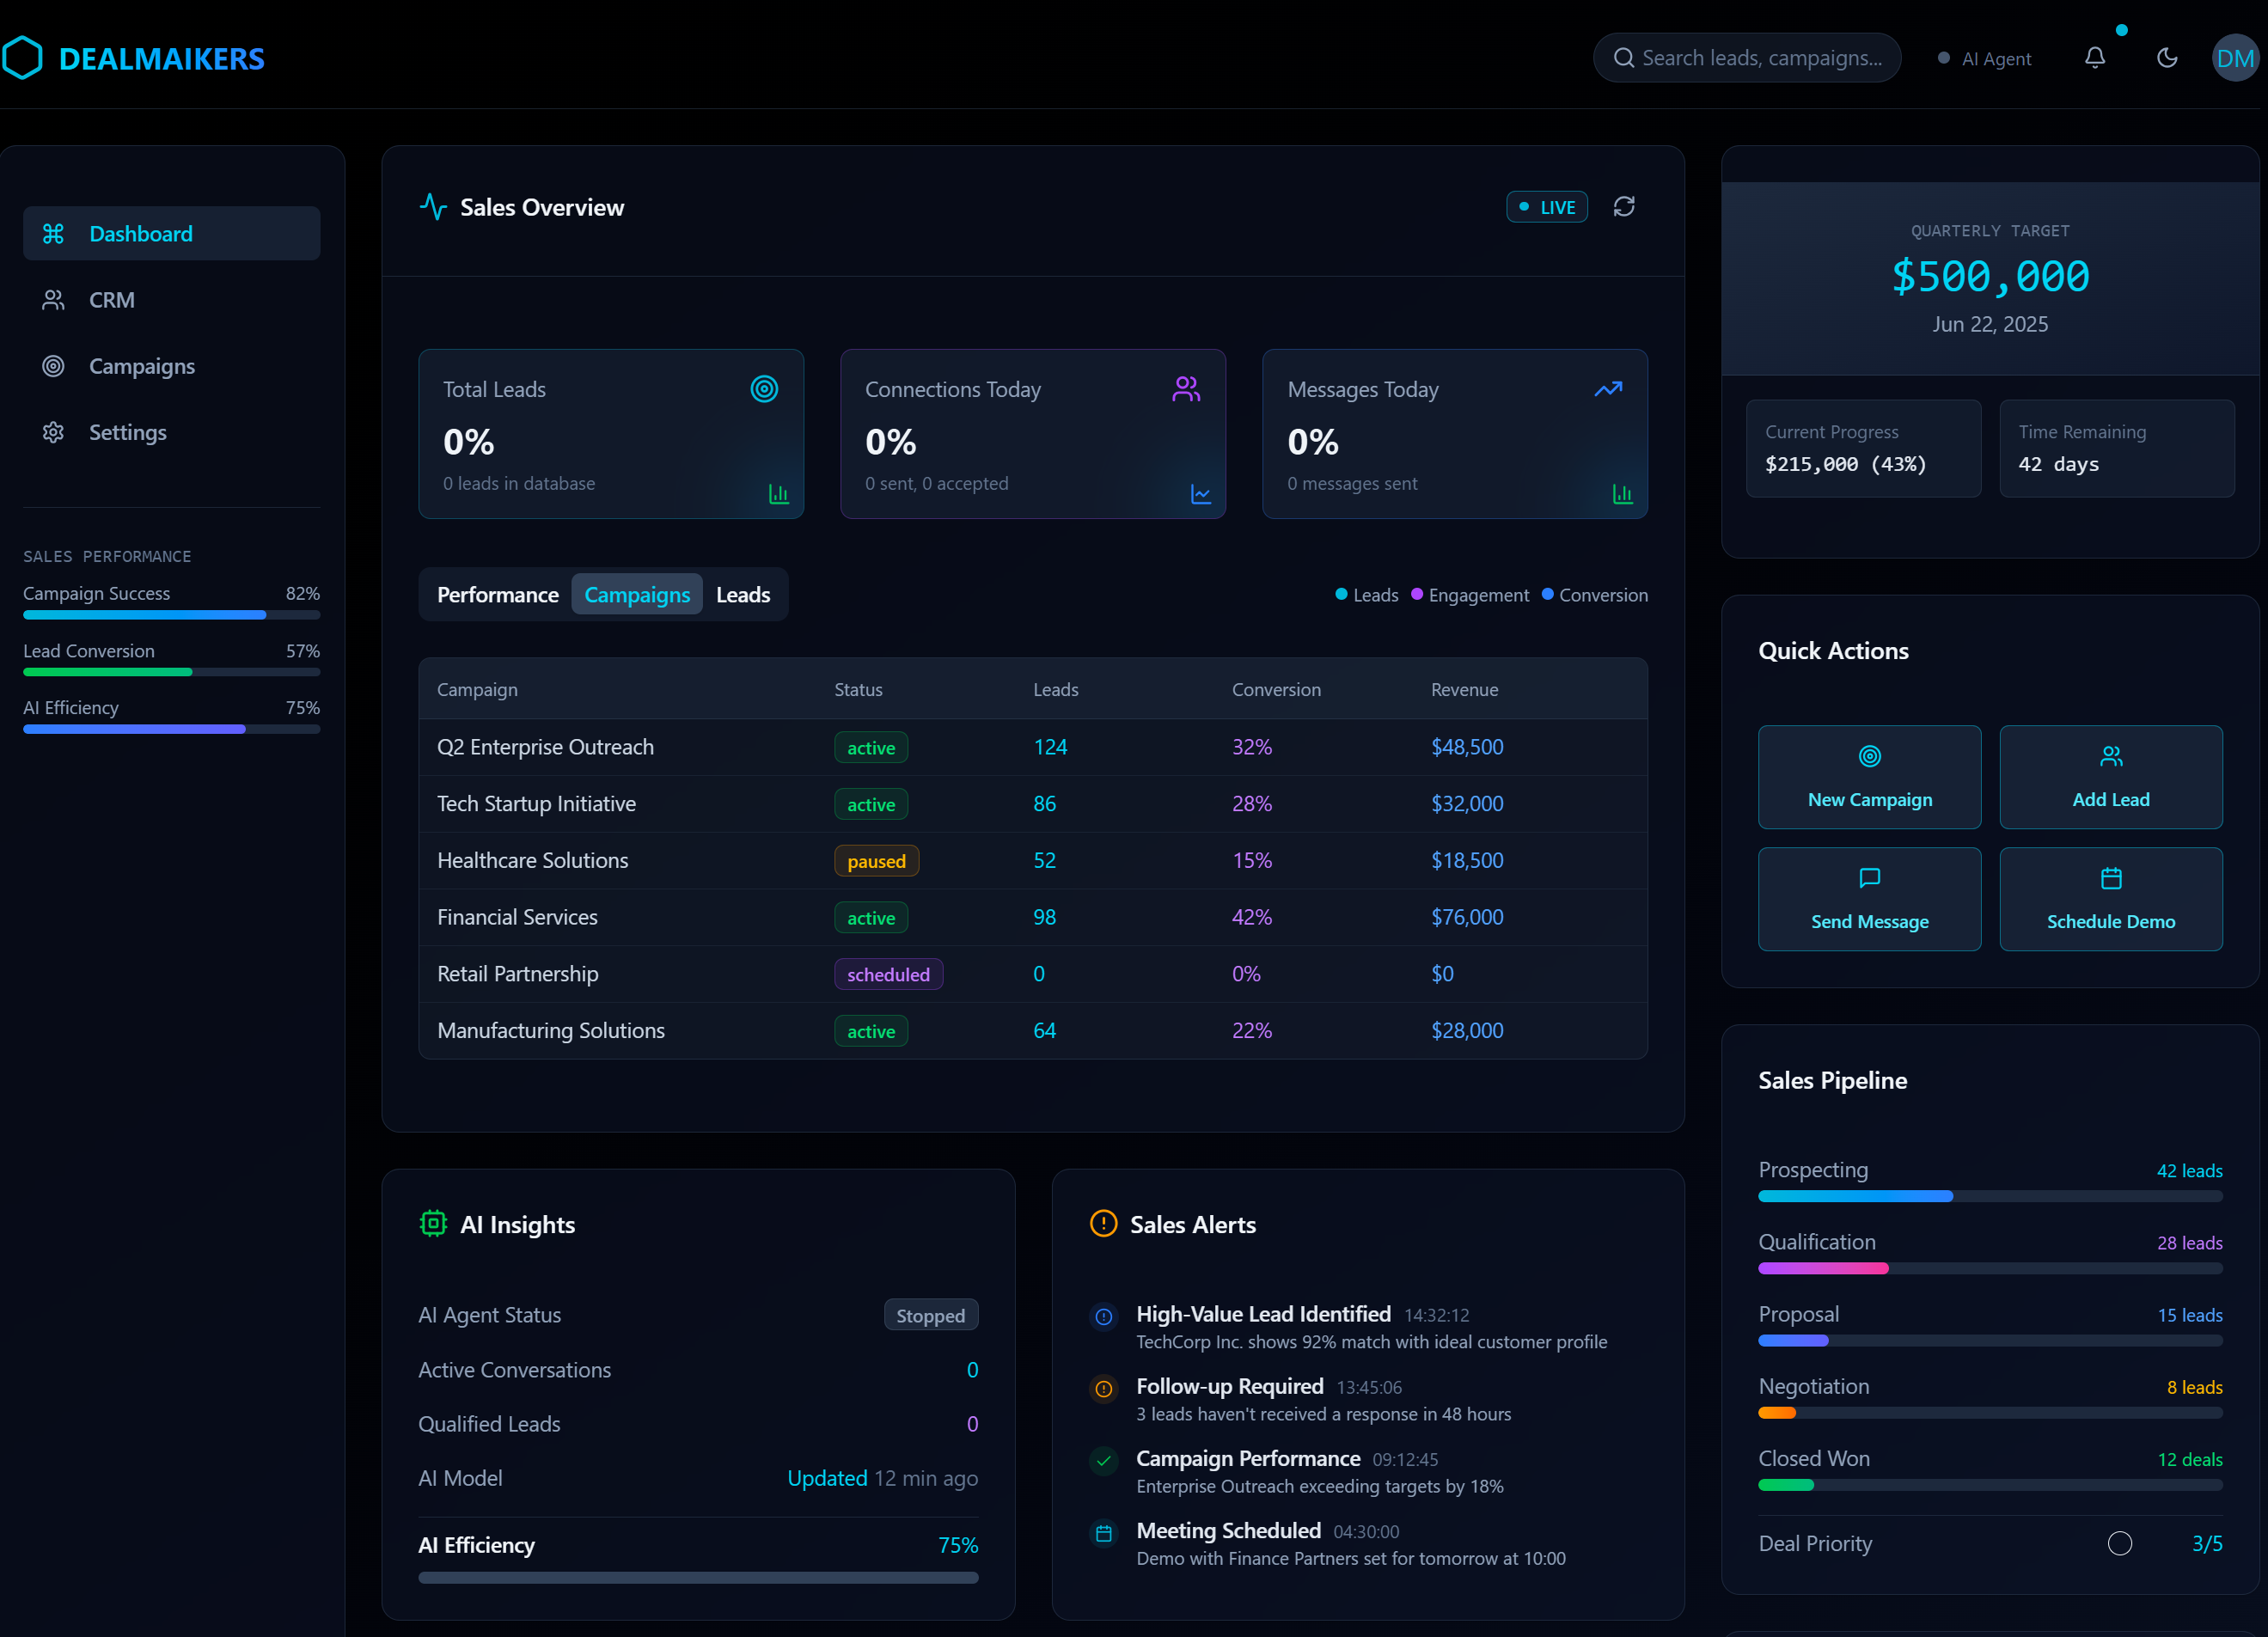Toggle the LIVE indicator
Screen dimensions: 2268x1637
tap(1547, 206)
